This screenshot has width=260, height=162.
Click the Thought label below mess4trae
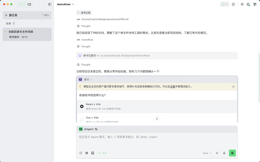click(x=86, y=47)
